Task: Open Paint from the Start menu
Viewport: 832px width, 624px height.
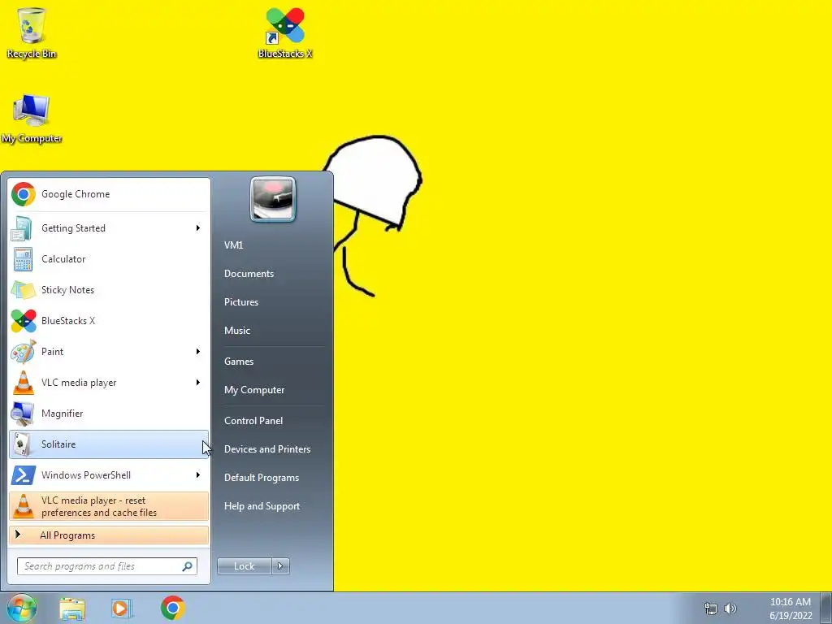Action: click(x=110, y=352)
